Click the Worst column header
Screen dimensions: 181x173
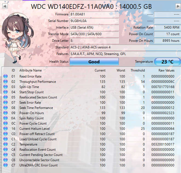click(x=121, y=70)
